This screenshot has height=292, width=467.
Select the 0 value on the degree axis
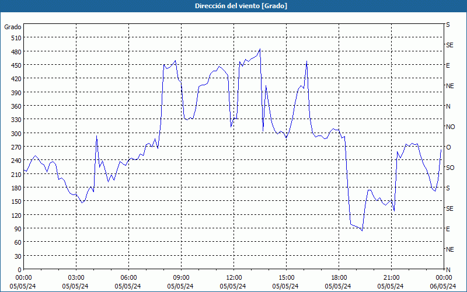click(20, 270)
